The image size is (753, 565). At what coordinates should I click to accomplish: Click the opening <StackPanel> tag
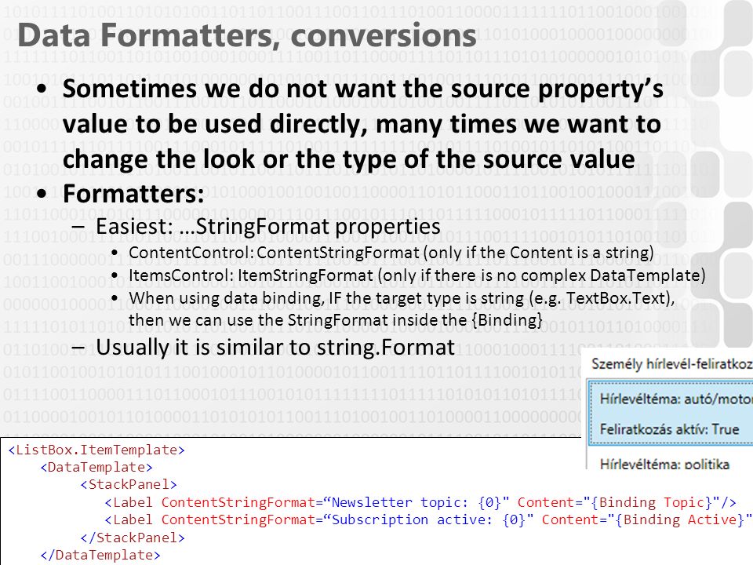coord(129,484)
